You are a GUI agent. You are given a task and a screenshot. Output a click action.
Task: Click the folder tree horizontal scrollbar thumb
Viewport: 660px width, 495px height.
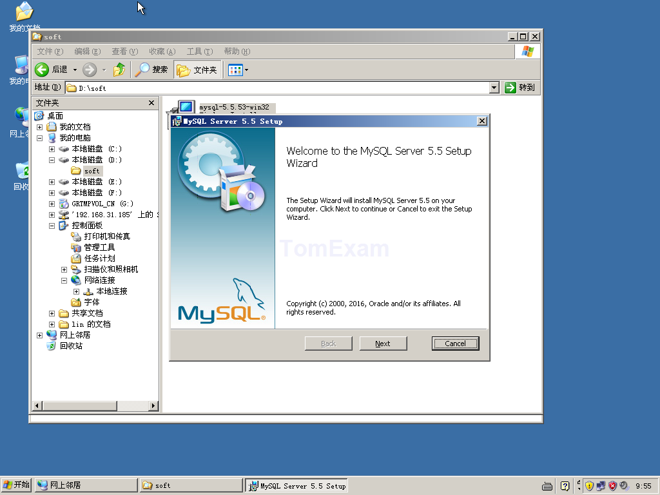point(79,406)
